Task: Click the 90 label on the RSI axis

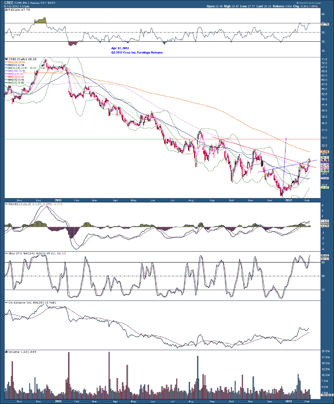Action: point(323,14)
